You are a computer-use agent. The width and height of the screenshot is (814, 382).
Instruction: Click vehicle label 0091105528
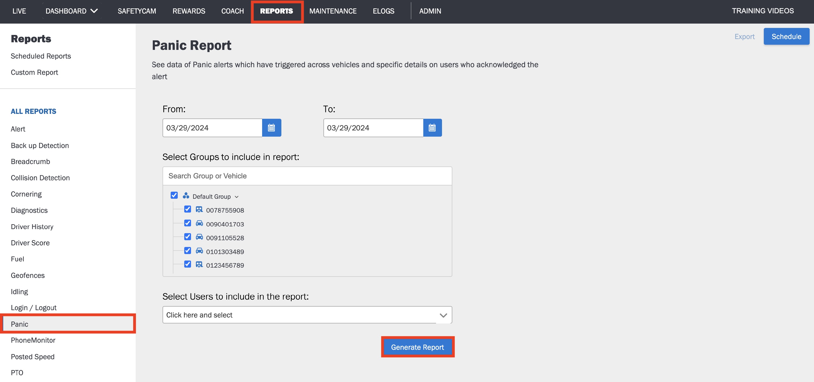(x=225, y=238)
